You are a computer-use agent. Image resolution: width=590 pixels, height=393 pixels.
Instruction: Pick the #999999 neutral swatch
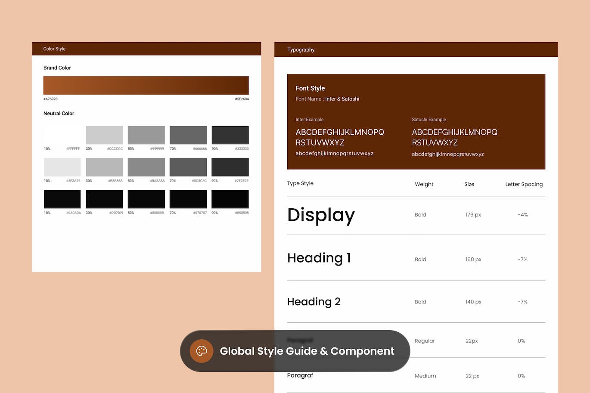[146, 135]
